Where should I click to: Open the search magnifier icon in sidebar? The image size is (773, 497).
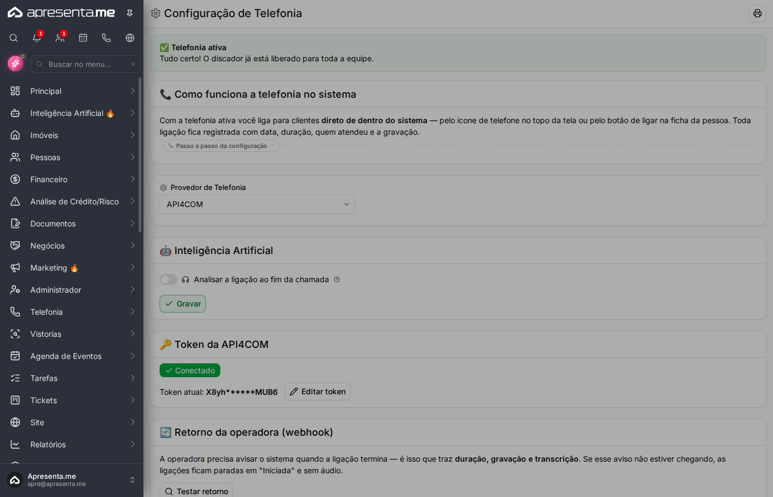click(14, 38)
